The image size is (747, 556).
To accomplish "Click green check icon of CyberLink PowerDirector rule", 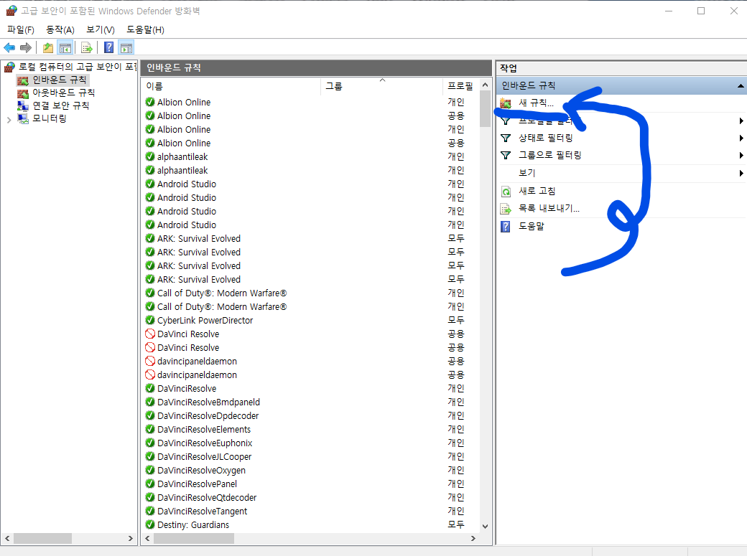I will [150, 320].
